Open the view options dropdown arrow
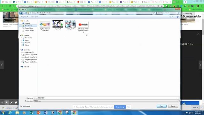This screenshot has width=204, height=115. tap(173, 17)
